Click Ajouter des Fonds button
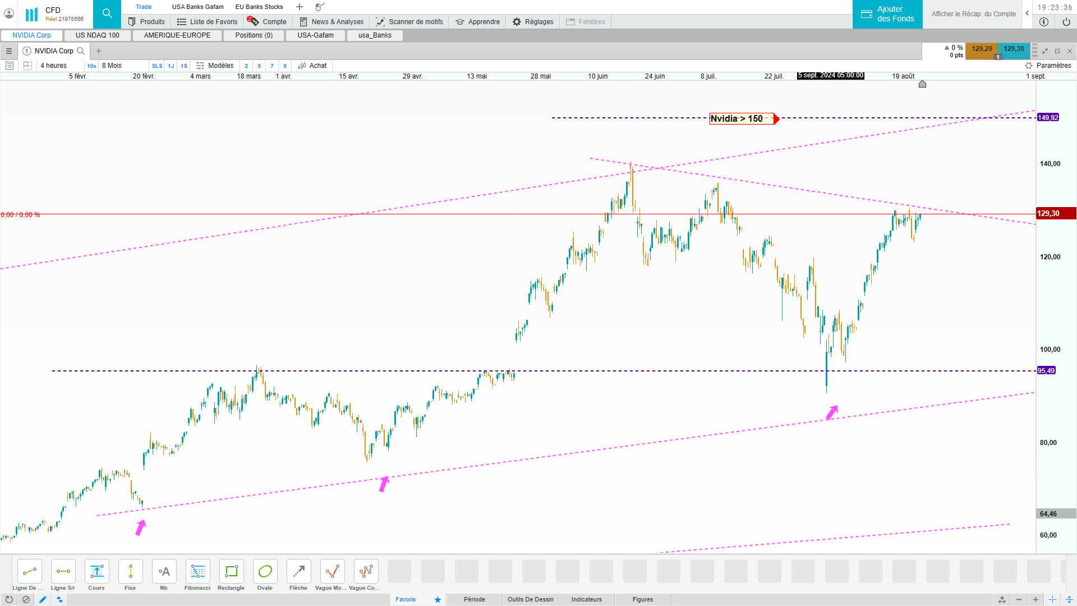Image resolution: width=1077 pixels, height=606 pixels. point(887,14)
